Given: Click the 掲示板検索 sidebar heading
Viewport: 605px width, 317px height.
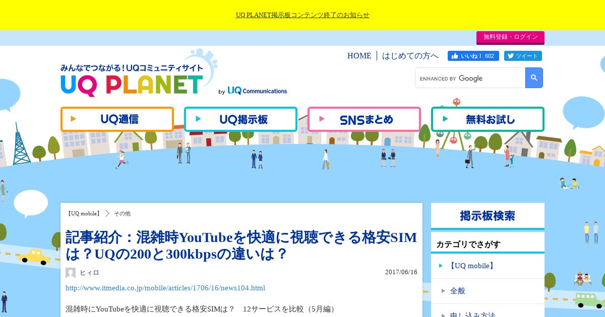Looking at the screenshot, I should pos(488,216).
